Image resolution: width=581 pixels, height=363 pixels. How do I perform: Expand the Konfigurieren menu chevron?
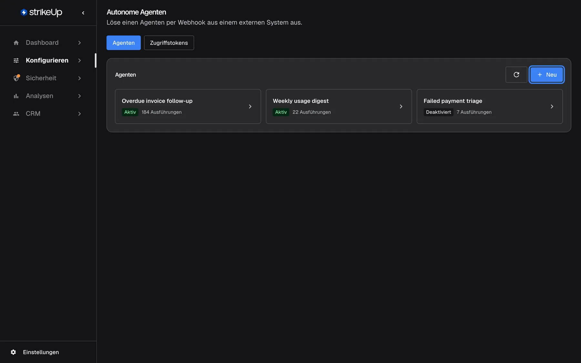tap(79, 60)
